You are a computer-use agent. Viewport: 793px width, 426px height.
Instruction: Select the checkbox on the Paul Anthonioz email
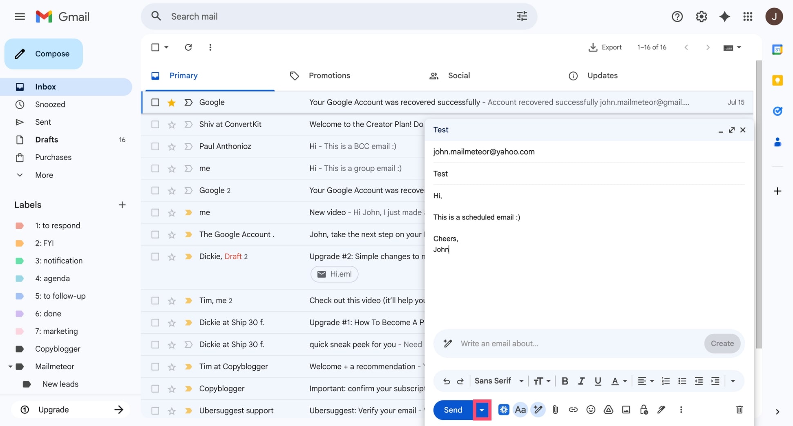tap(155, 146)
